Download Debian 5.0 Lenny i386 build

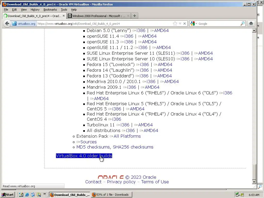click(x=141, y=30)
